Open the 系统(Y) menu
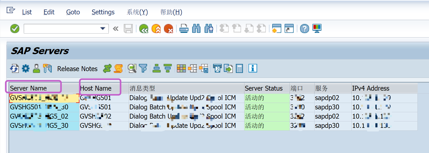The width and height of the screenshot is (429, 153). [137, 12]
